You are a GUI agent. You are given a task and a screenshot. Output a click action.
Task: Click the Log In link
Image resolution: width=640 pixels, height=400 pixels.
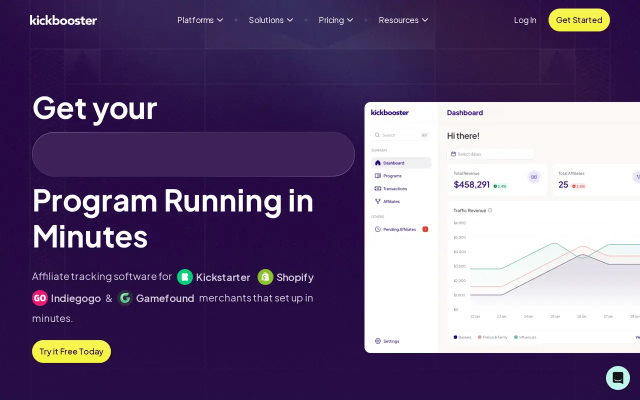pyautogui.click(x=525, y=20)
